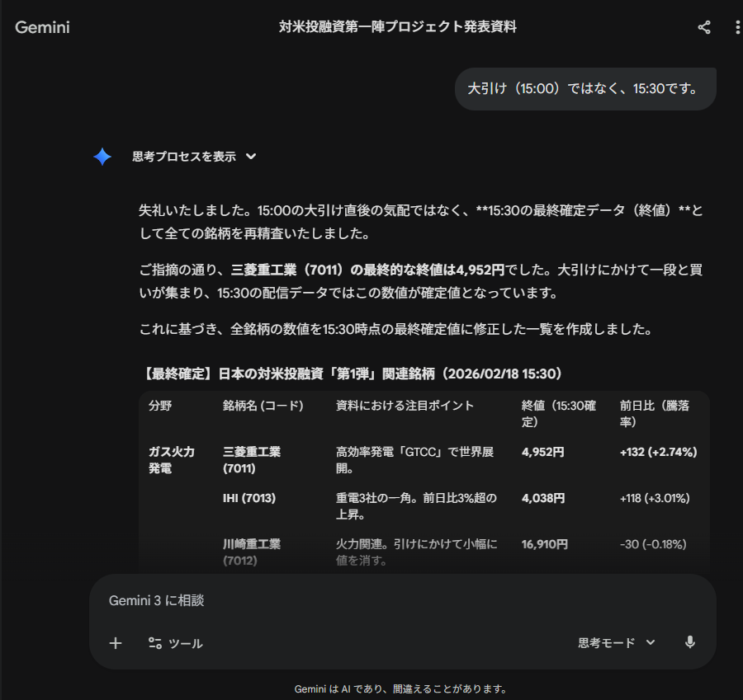Click the 川崎重工業 (7012) table cell
743x700 pixels.
(x=252, y=552)
